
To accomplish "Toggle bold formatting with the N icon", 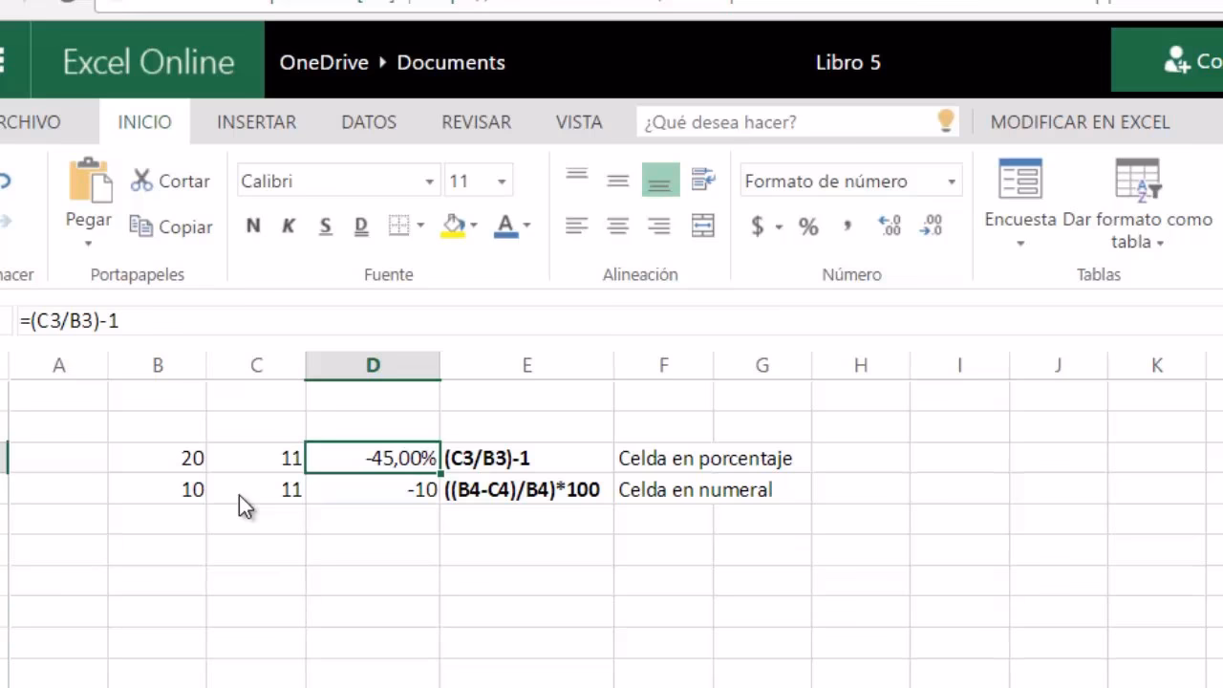I will point(252,226).
